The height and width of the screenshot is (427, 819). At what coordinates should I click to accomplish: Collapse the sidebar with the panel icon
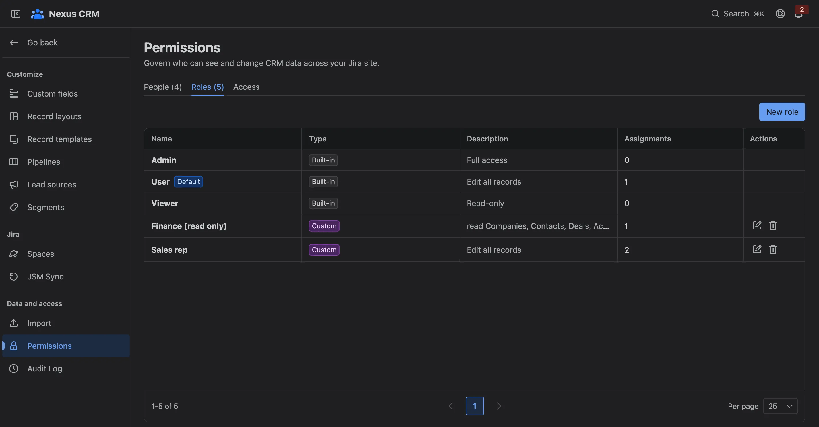coord(16,14)
